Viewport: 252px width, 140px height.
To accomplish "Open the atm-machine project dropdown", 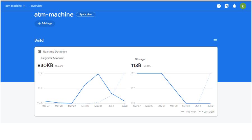I will click(15, 6).
